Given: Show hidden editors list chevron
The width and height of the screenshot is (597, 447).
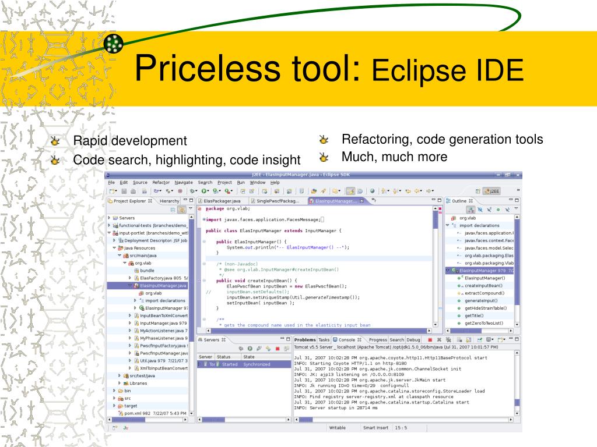Looking at the screenshot, I should [x=374, y=200].
